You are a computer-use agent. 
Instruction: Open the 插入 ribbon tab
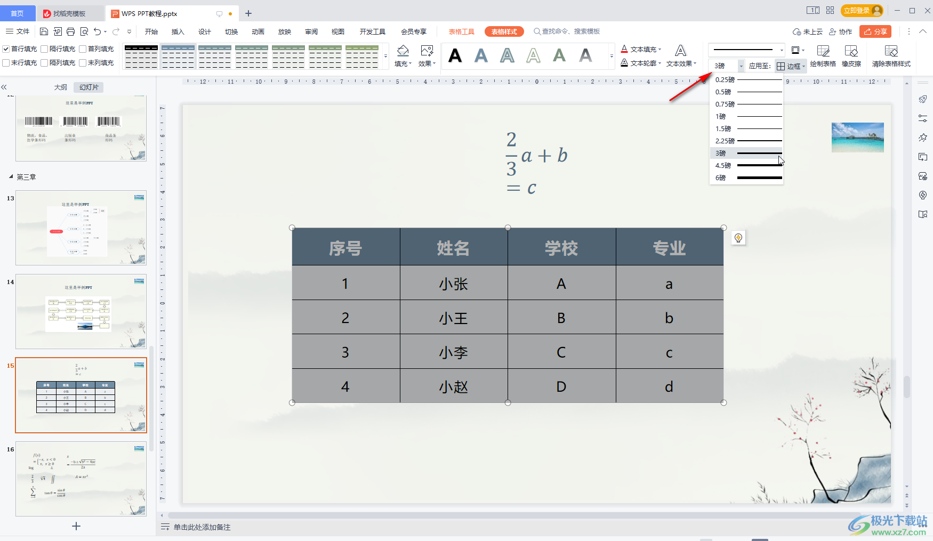click(x=178, y=31)
